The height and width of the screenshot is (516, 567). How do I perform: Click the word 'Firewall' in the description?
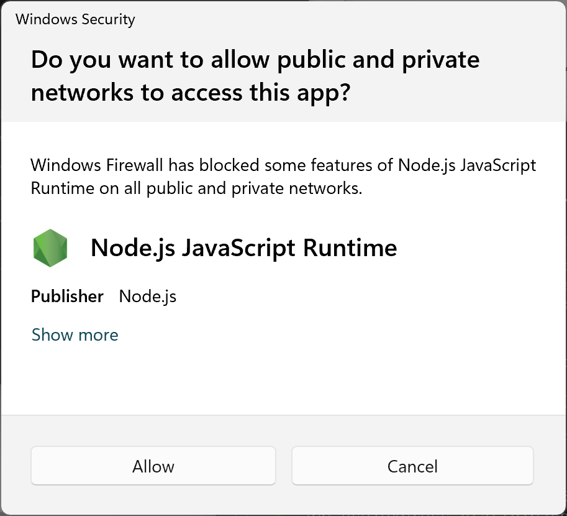coord(135,165)
